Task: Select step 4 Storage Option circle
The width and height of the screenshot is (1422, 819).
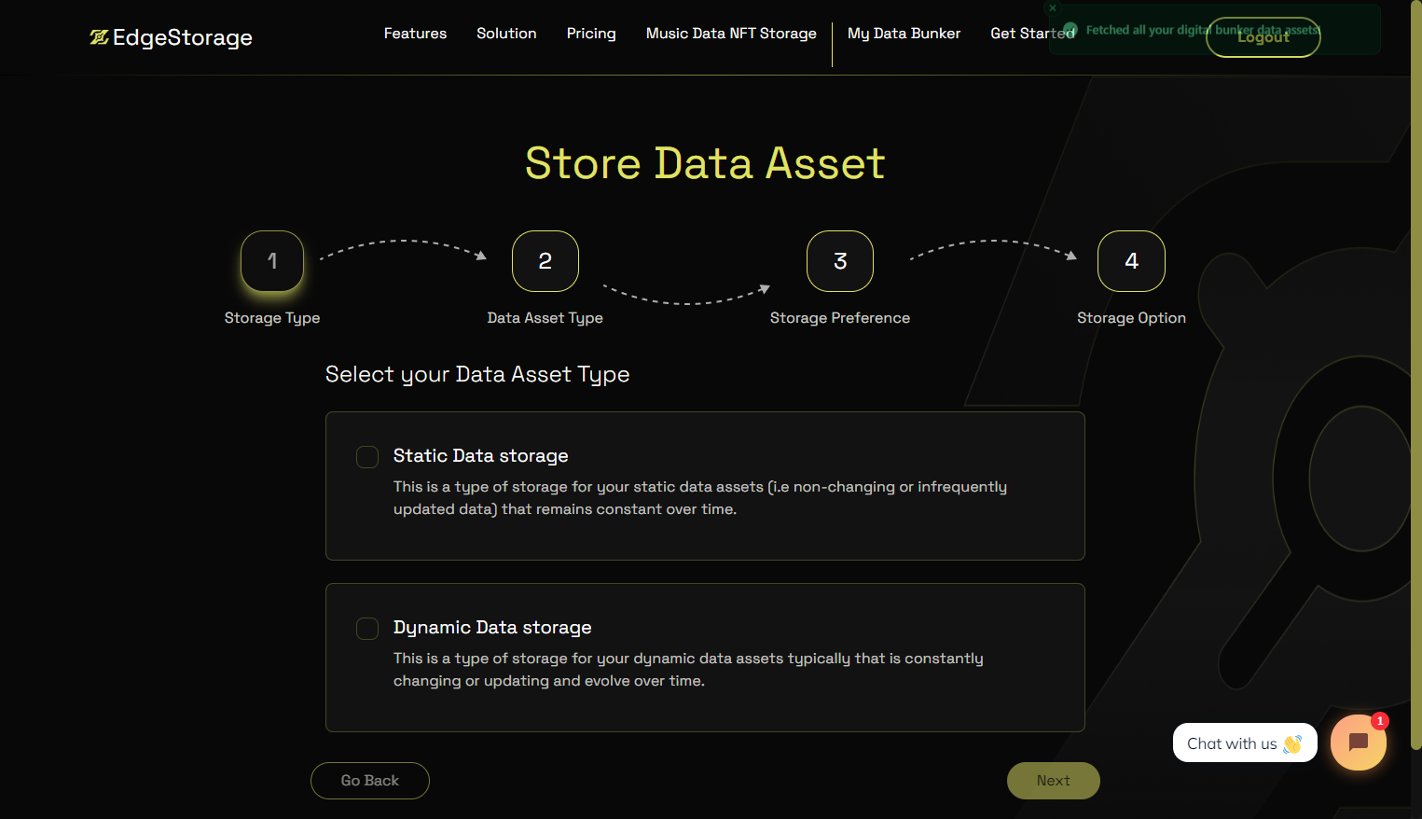Action: pos(1131,261)
